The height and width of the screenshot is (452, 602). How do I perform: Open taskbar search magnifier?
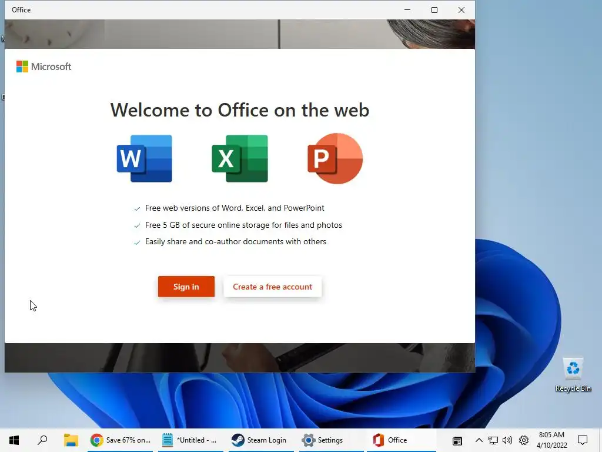pos(42,440)
